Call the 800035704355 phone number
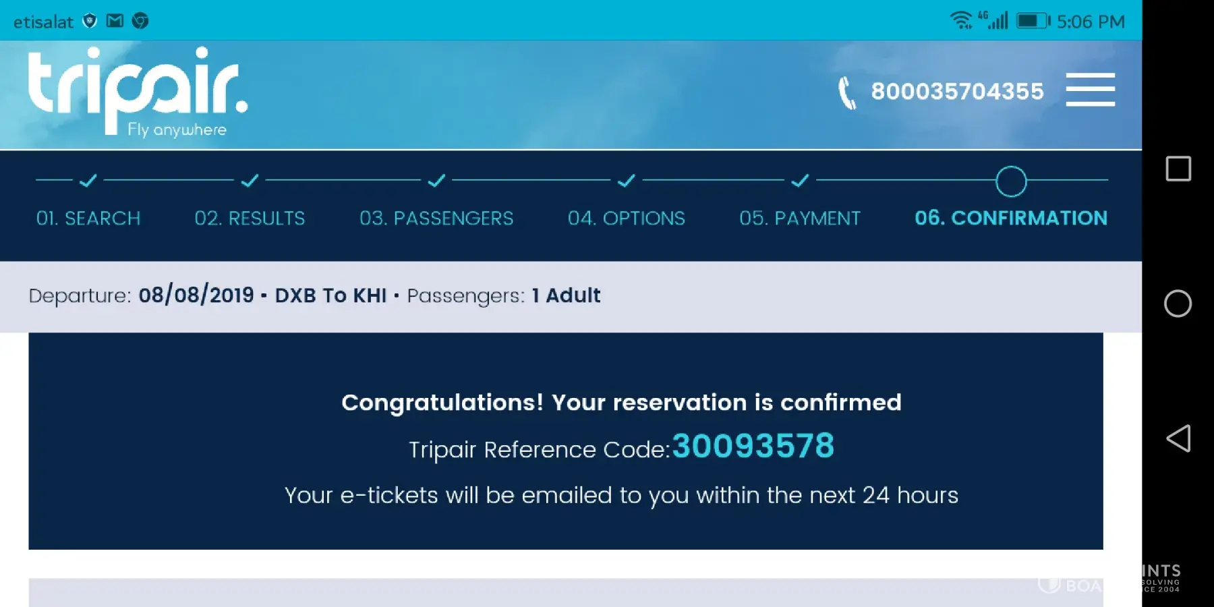The width and height of the screenshot is (1214, 607). click(x=957, y=91)
